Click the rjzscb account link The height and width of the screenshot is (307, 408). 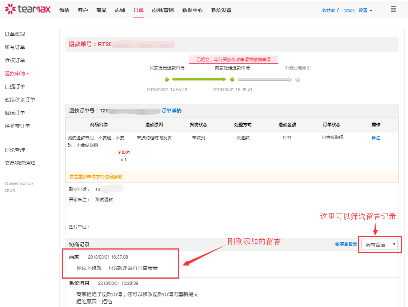coord(349,11)
